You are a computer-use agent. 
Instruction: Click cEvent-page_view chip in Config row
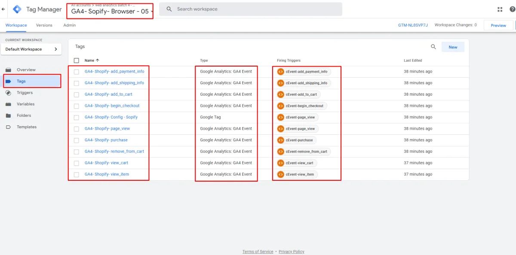[298, 117]
